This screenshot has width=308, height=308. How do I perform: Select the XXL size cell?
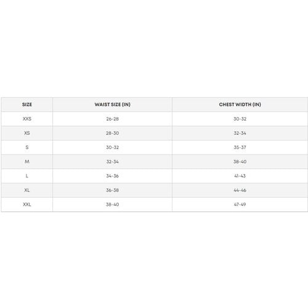[x=27, y=205]
